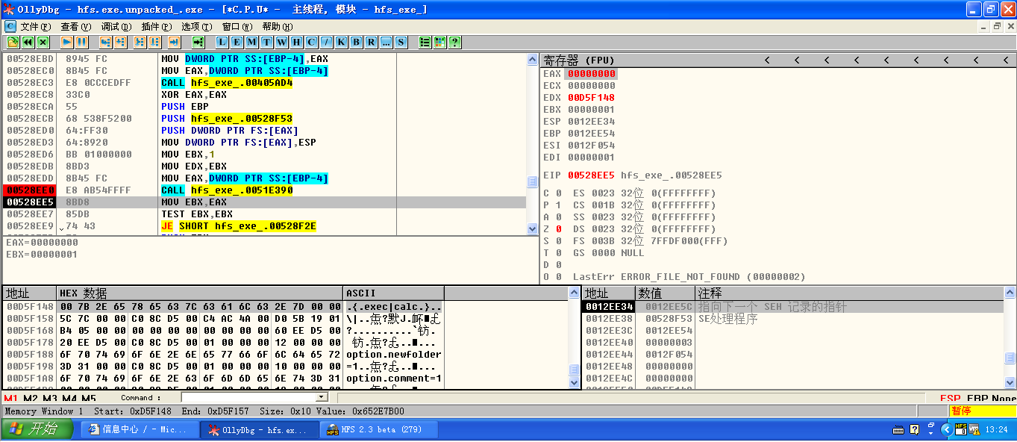Open the 调试 (Debug) menu

point(116,26)
